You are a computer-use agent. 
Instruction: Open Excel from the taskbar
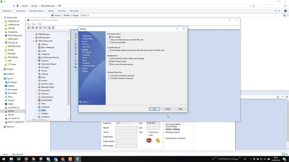click(x=19, y=159)
